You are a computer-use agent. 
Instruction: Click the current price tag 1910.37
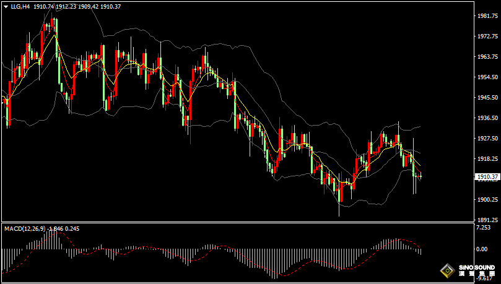point(487,177)
